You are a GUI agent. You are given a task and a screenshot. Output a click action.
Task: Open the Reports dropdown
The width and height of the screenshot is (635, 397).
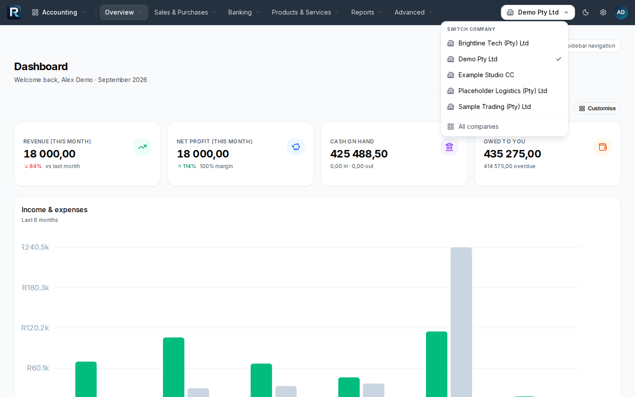[x=367, y=12]
